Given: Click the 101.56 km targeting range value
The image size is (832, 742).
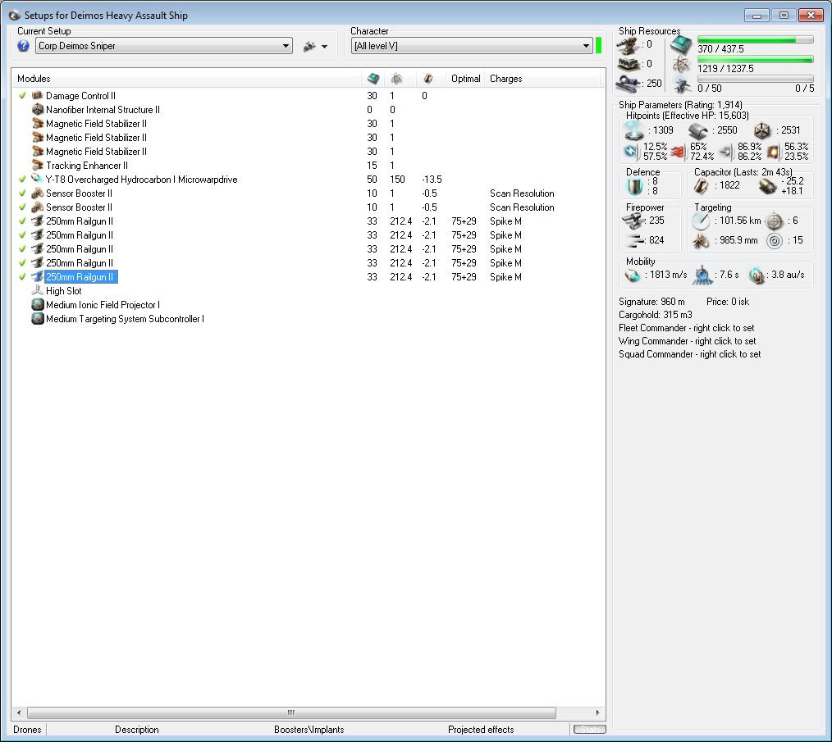Looking at the screenshot, I should [740, 220].
